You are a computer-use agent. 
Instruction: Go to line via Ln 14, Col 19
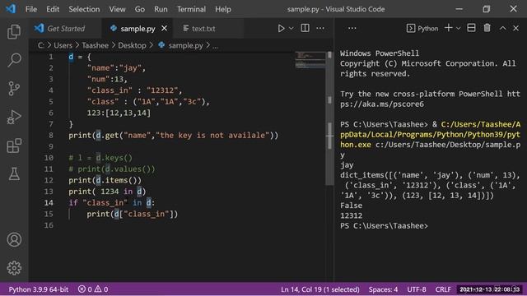coord(320,289)
